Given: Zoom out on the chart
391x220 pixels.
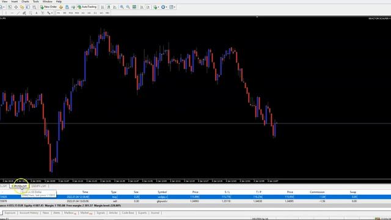Looking at the screenshot, I should pyautogui.click(x=128, y=7).
